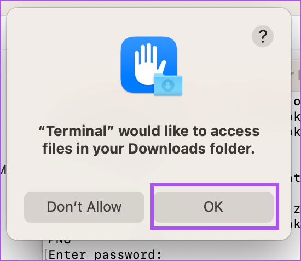Click the terminal text cut off below the dialog

pyautogui.click(x=60, y=242)
